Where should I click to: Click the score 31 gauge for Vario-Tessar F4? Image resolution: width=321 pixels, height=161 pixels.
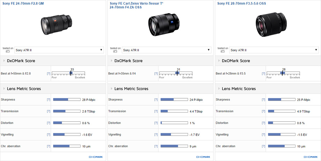(176, 73)
